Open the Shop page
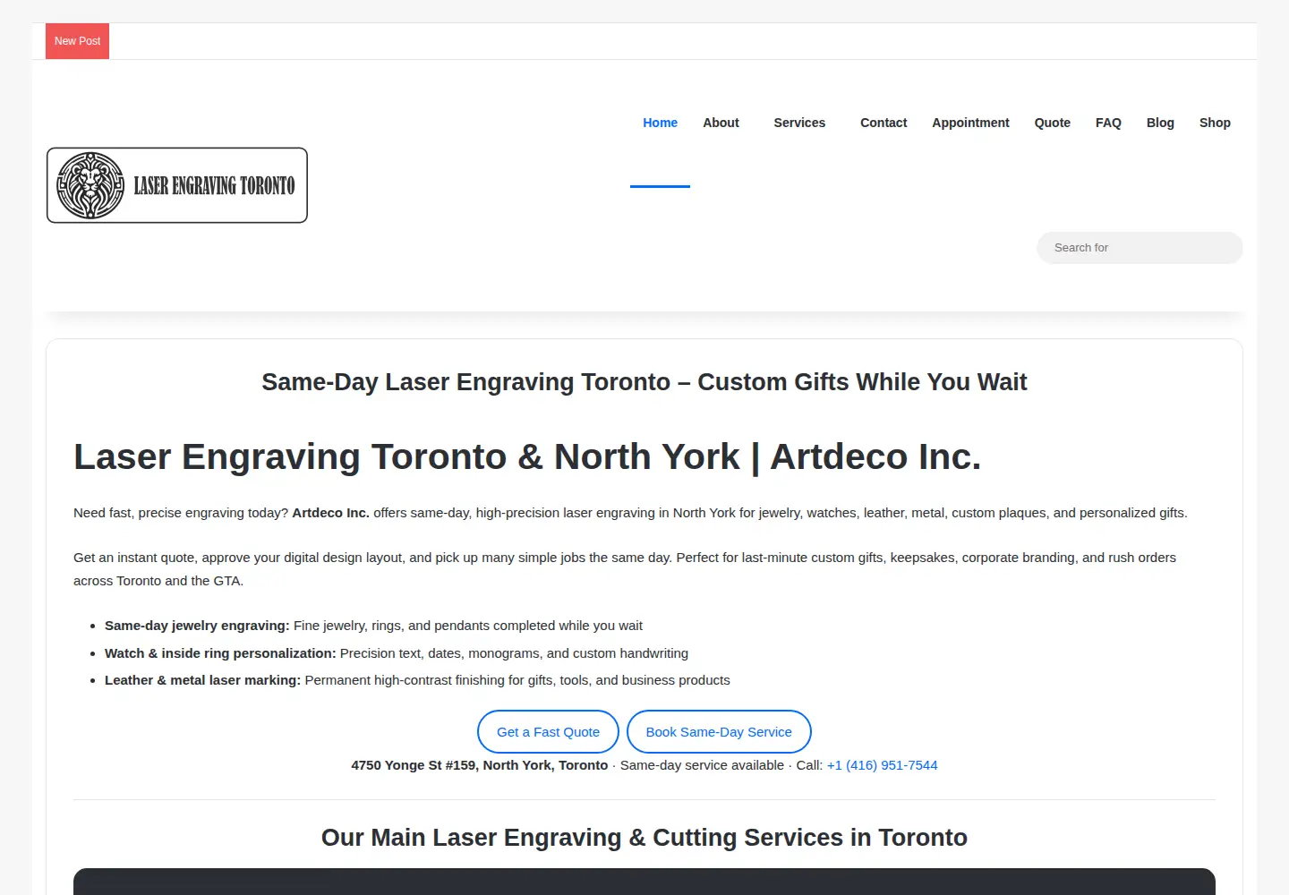1289x895 pixels. coord(1215,123)
